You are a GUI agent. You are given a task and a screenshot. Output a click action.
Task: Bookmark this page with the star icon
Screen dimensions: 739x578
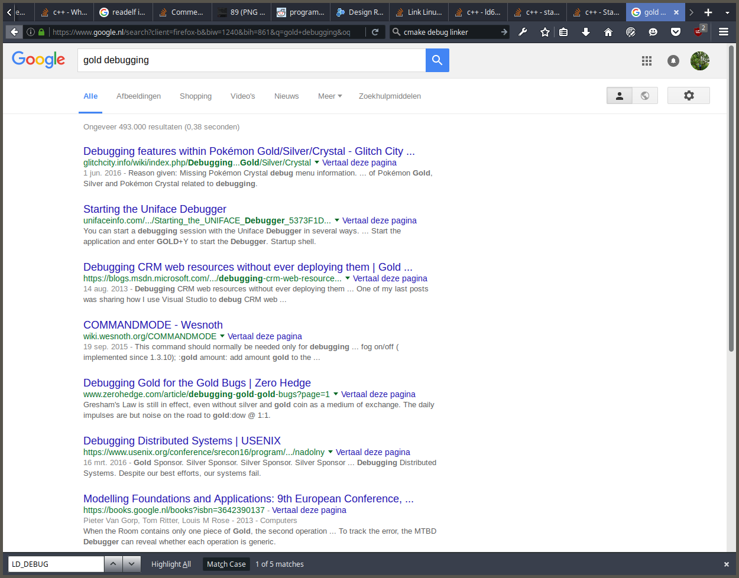544,32
